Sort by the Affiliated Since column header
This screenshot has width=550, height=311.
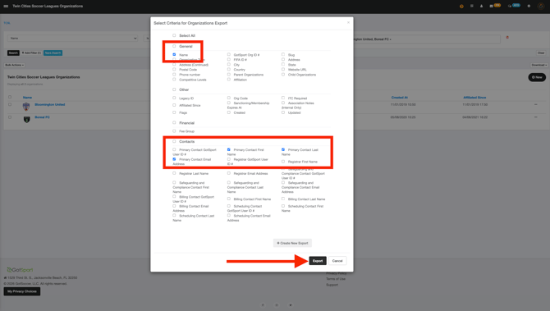474,98
